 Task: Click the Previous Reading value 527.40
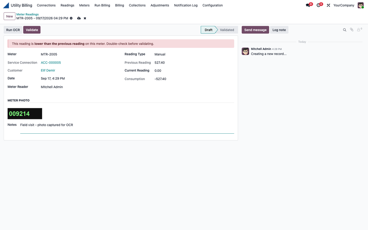click(160, 63)
